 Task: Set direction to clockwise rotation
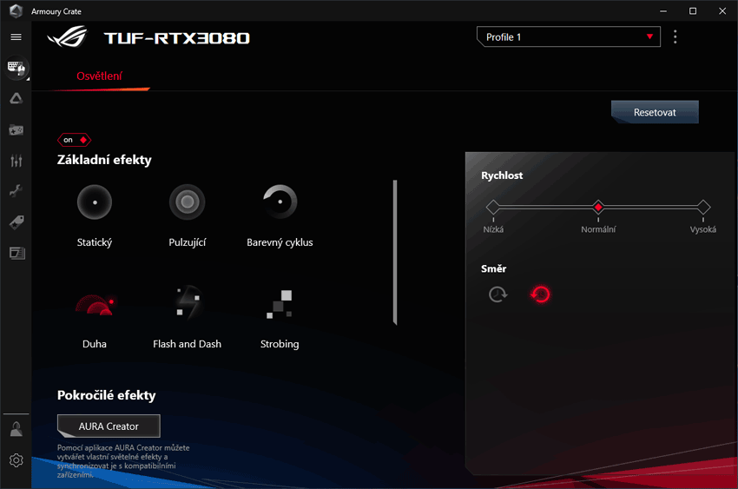pos(498,294)
